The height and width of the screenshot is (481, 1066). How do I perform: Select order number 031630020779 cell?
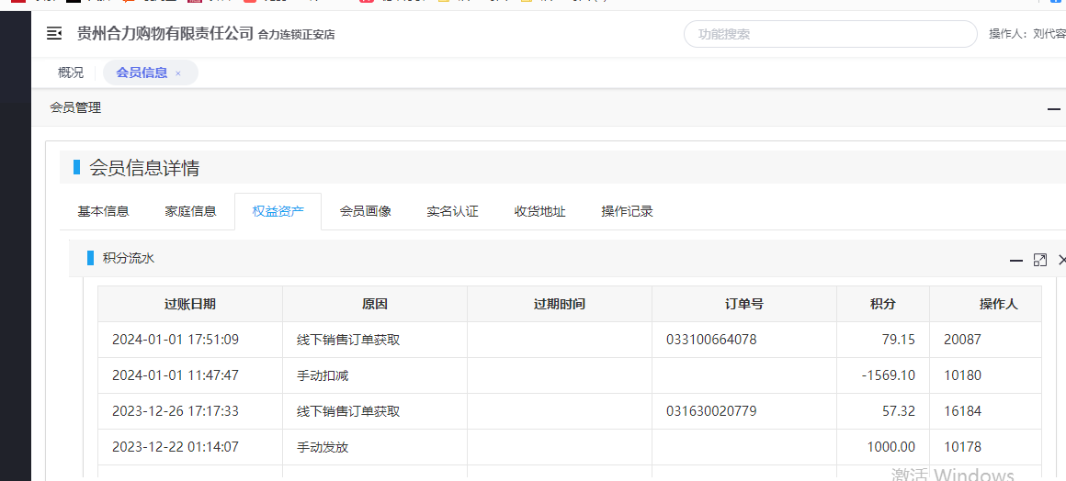[x=711, y=411]
